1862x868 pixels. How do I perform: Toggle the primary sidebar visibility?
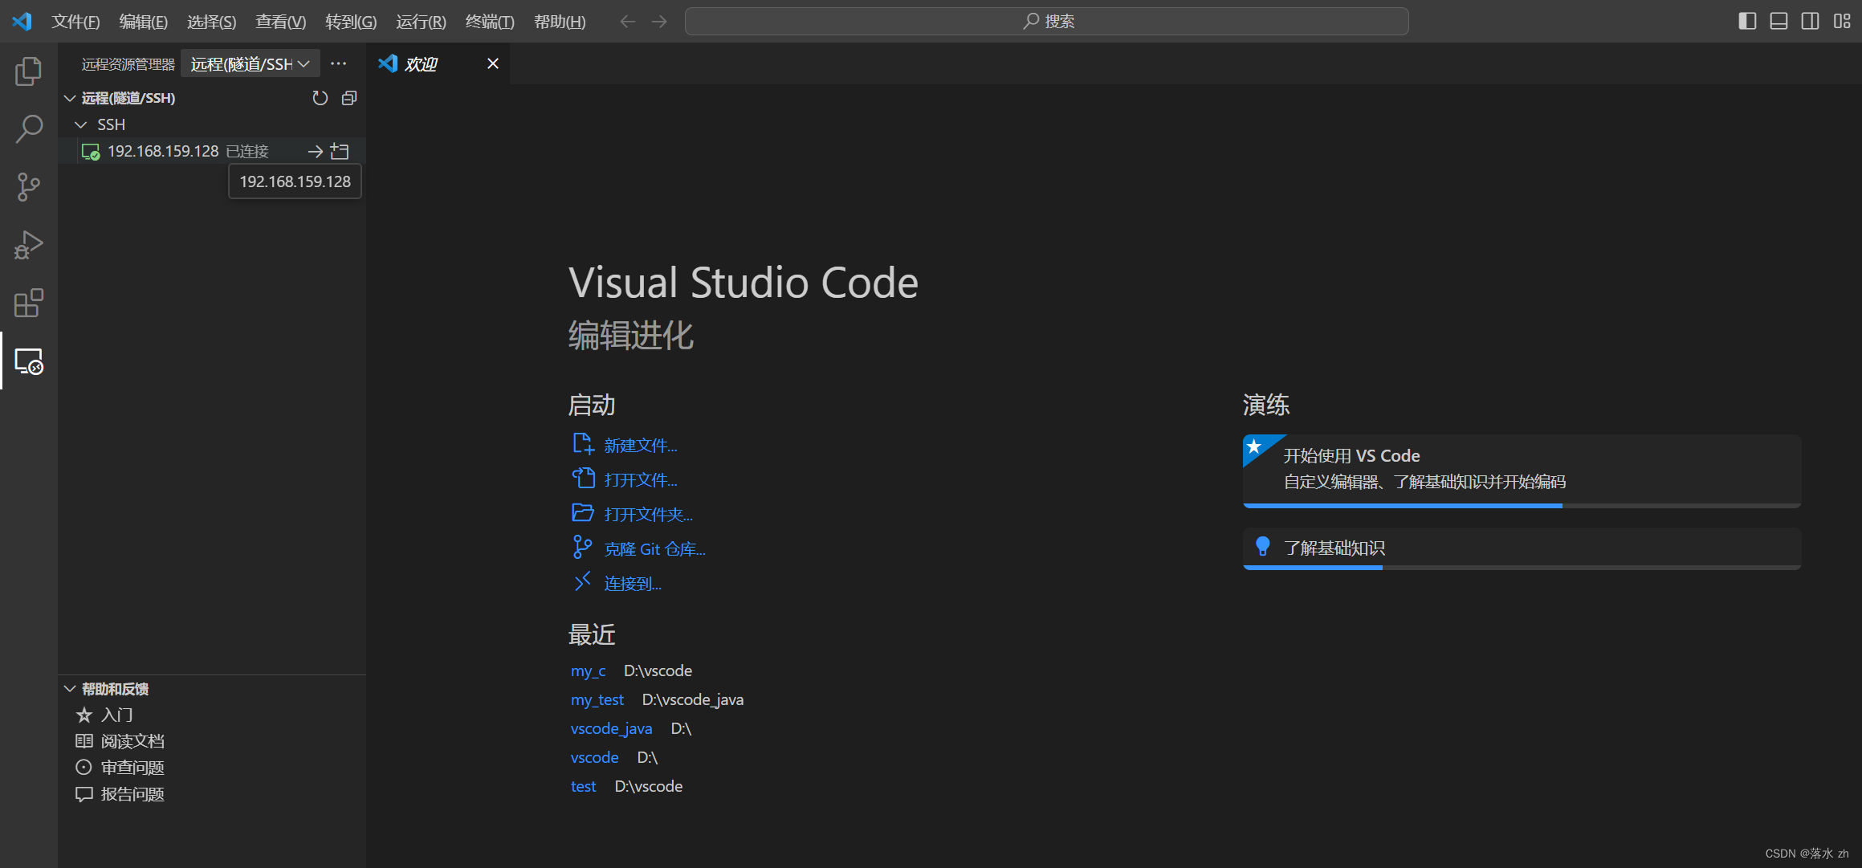[x=1747, y=21]
